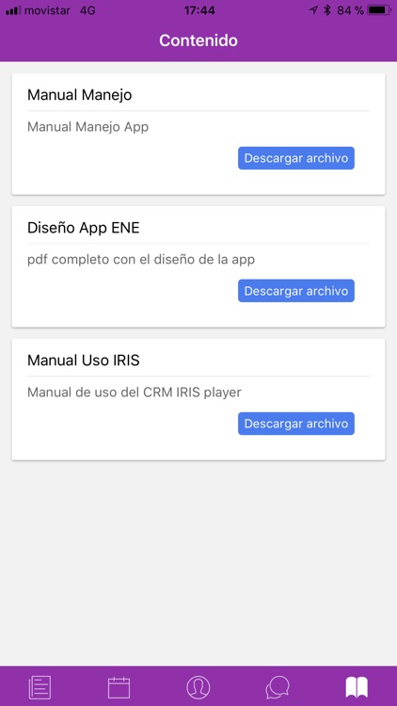Tap the Contenido header title
Image resolution: width=397 pixels, height=706 pixels.
coord(198,40)
